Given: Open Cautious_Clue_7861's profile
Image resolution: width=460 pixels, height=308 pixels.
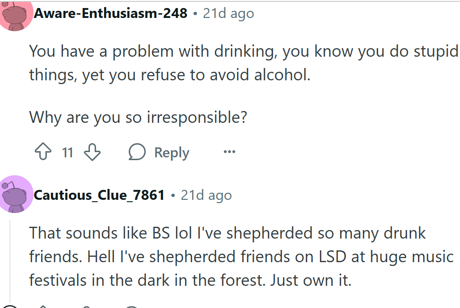Looking at the screenshot, I should (98, 195).
